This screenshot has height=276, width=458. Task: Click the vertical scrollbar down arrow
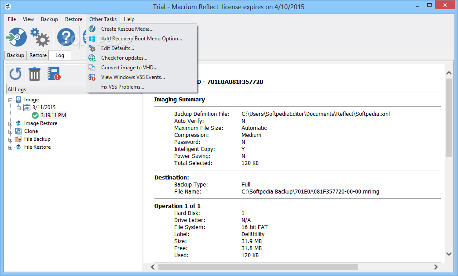(x=449, y=254)
